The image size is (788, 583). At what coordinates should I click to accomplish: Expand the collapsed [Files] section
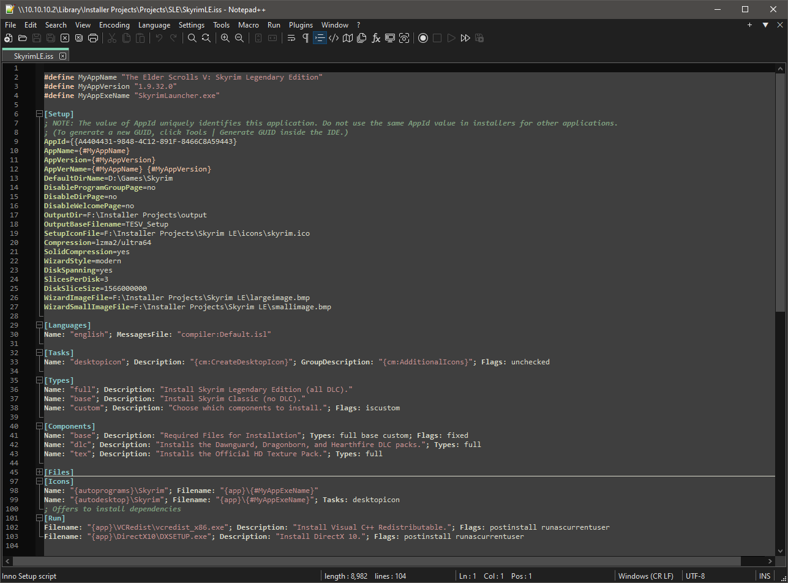40,472
